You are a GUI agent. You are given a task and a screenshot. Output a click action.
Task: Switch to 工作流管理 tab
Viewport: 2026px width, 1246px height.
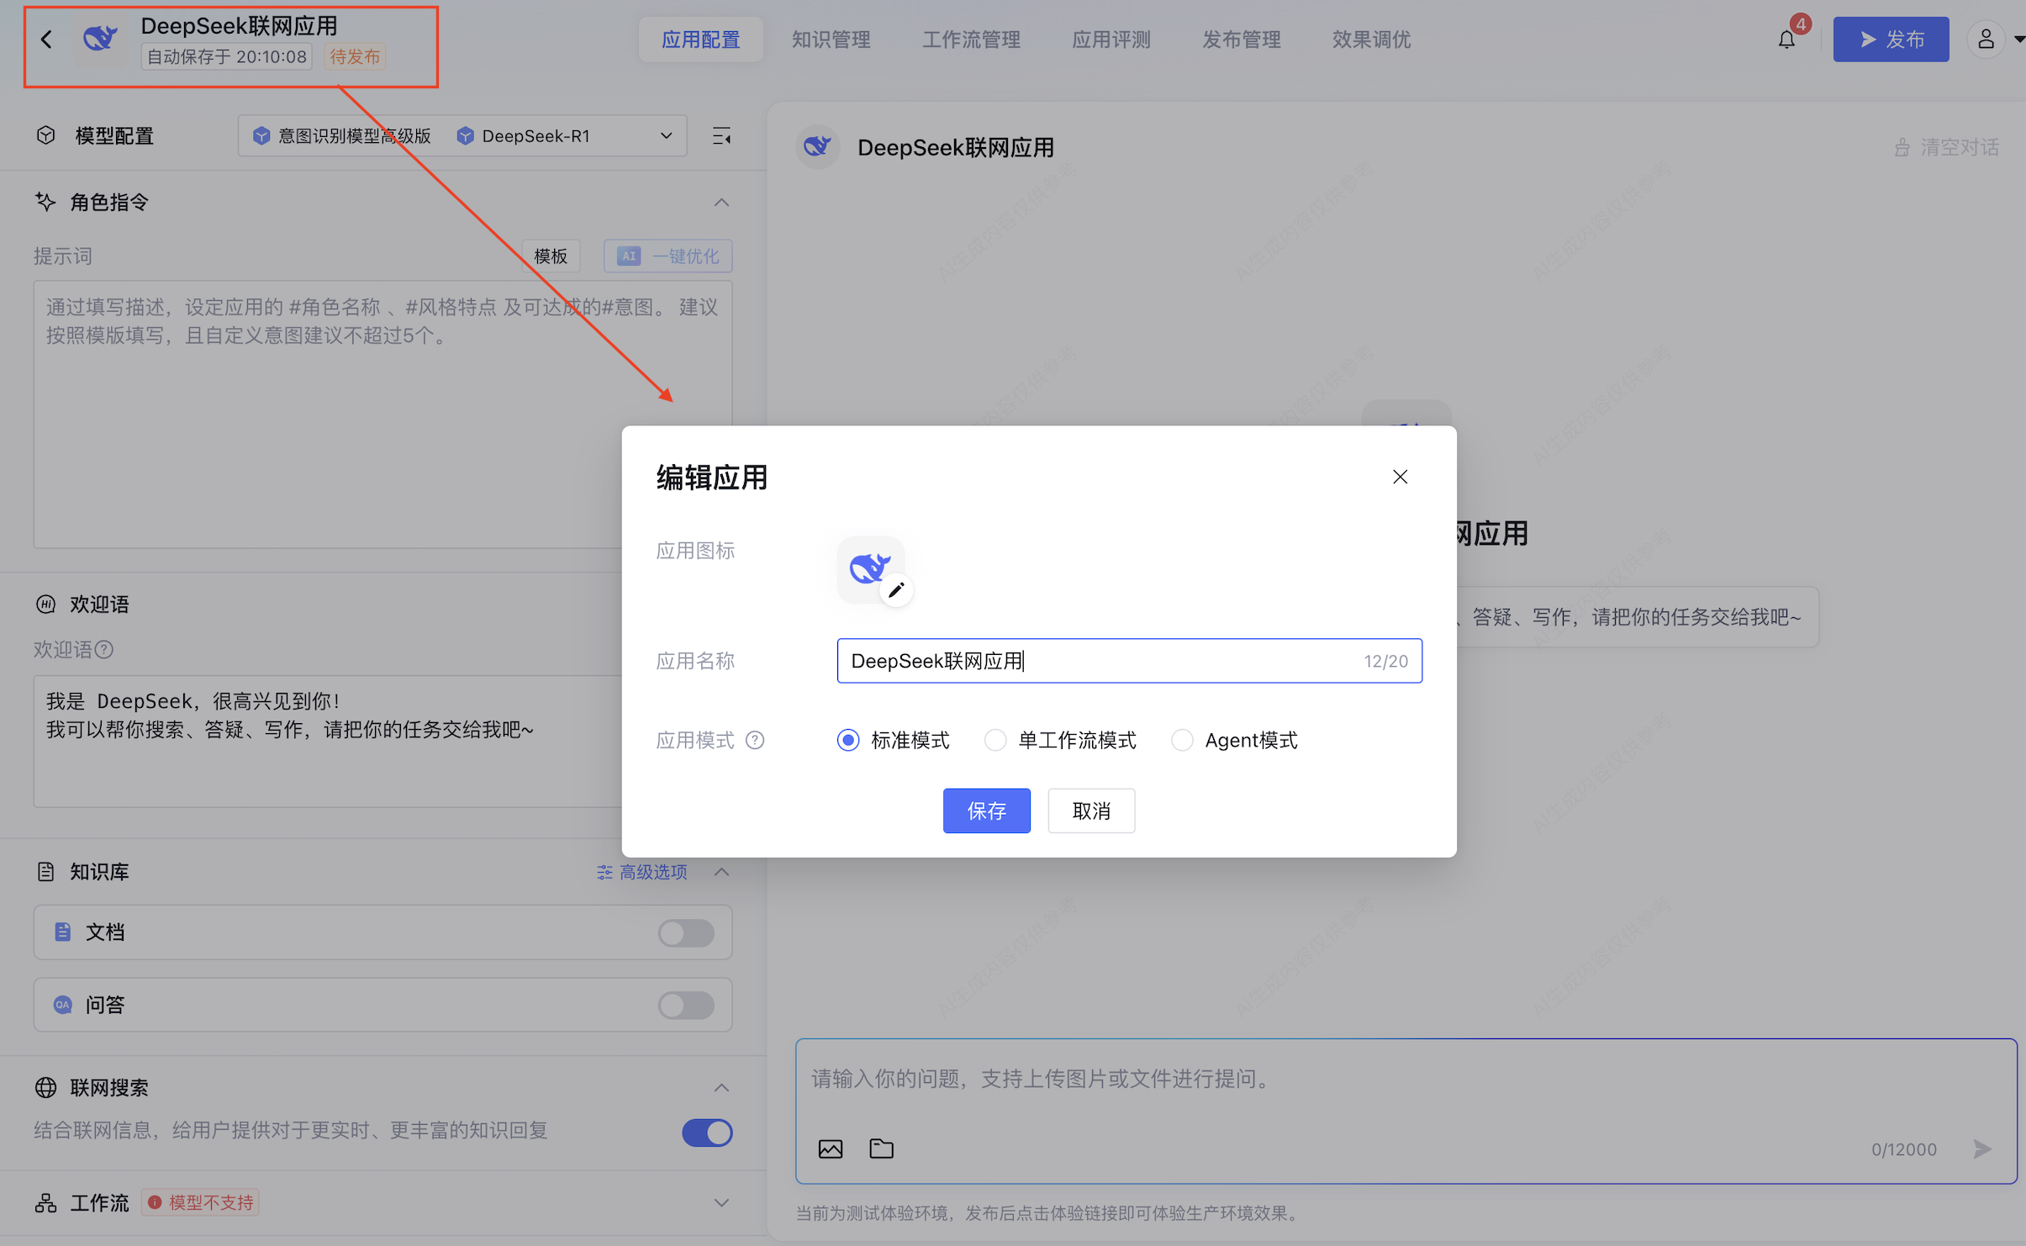[x=971, y=40]
